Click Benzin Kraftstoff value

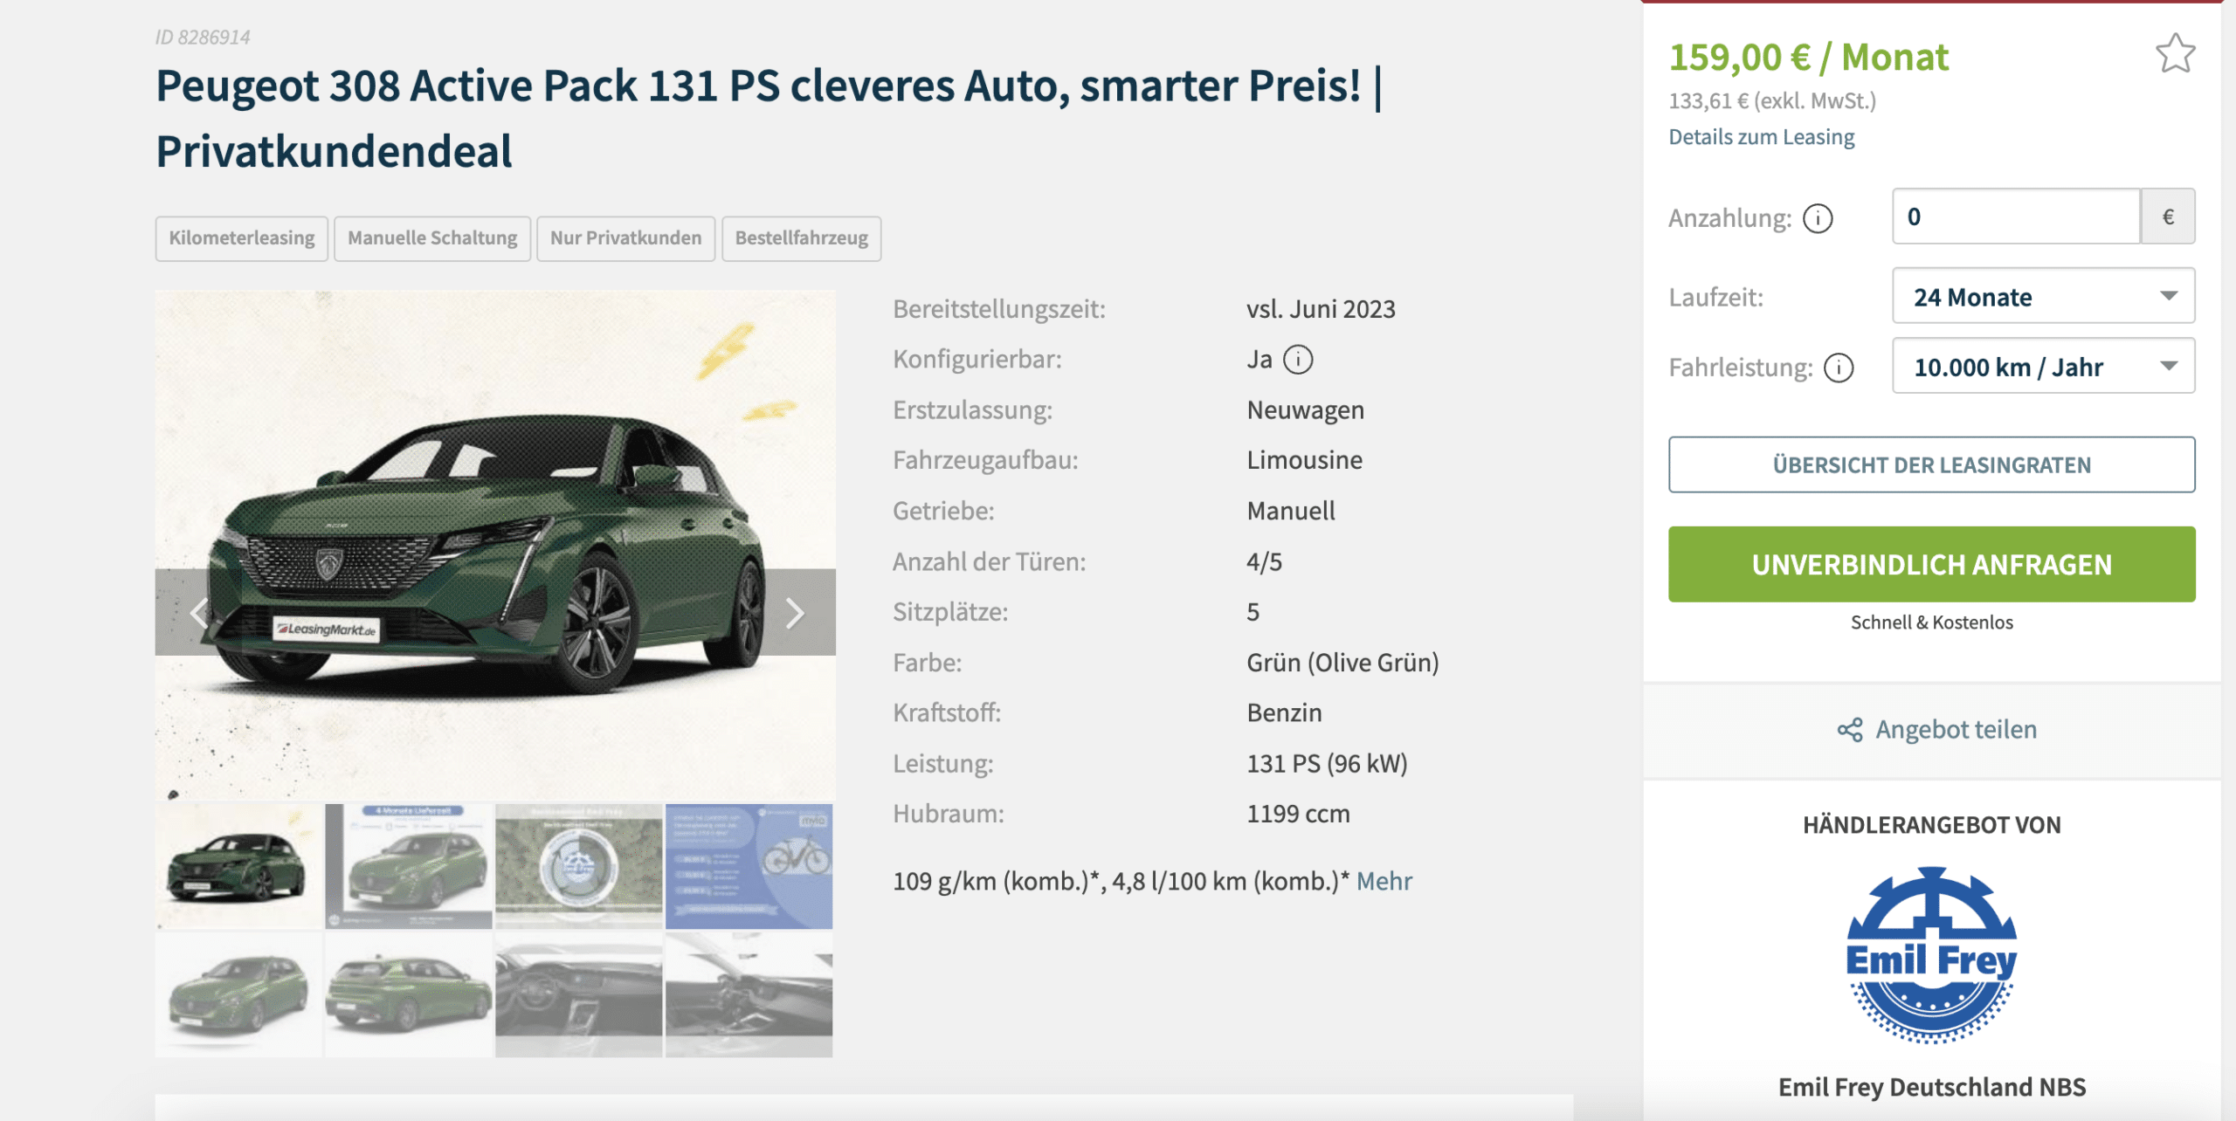pyautogui.click(x=1284, y=713)
